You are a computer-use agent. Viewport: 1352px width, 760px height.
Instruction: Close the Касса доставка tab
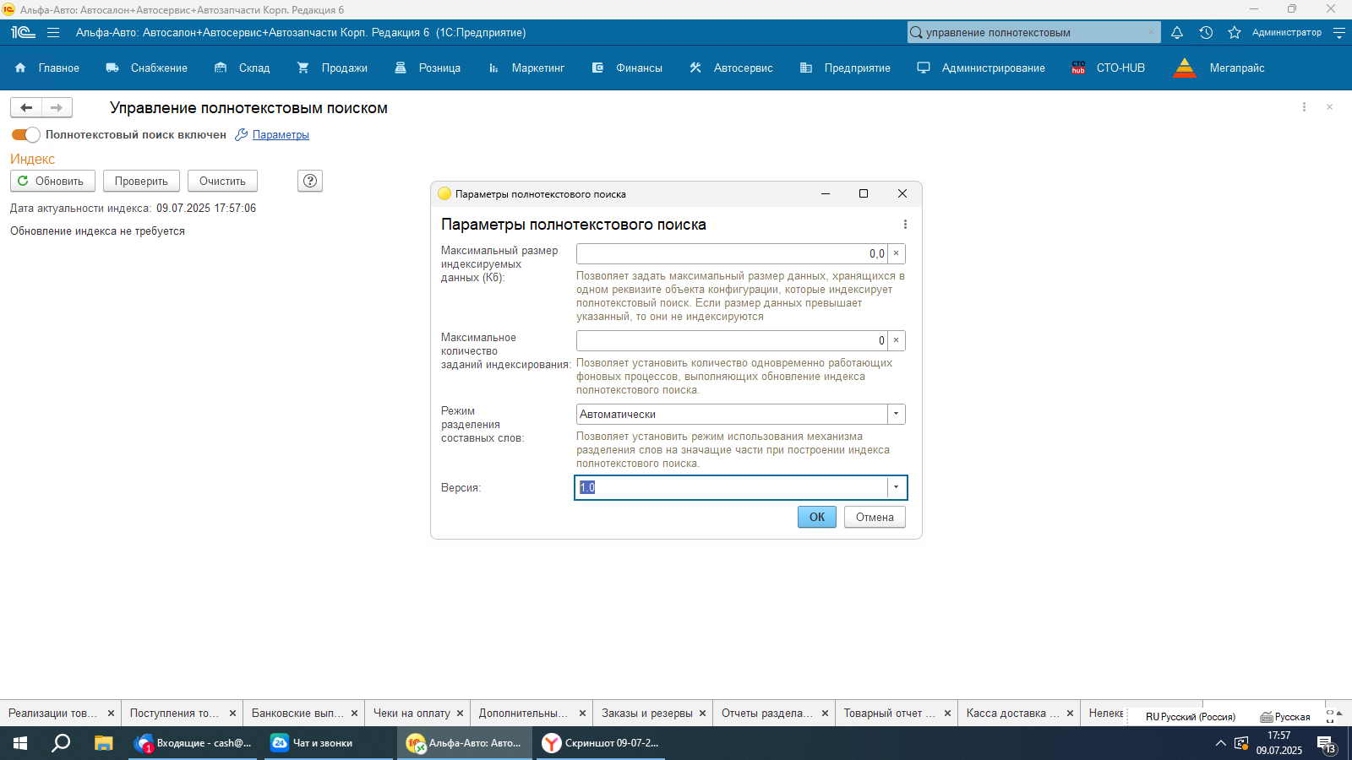1070,714
